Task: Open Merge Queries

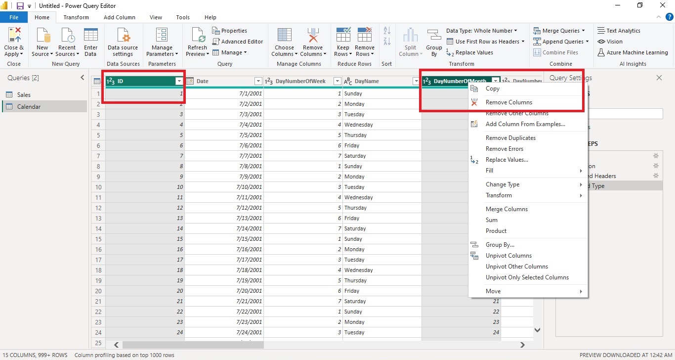Action: click(559, 30)
